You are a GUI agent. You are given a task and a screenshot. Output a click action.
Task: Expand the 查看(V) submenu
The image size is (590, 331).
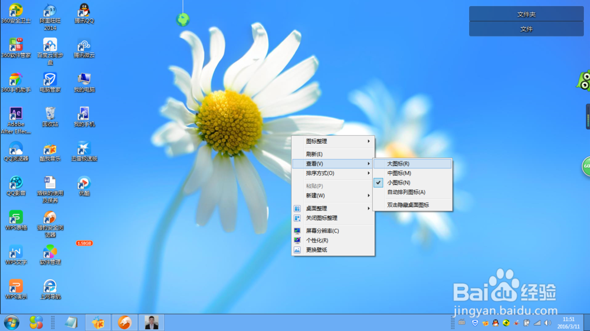coord(333,163)
